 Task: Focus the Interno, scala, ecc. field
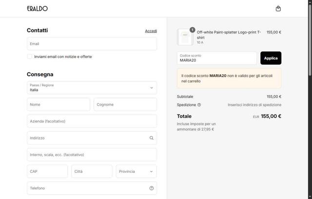(92, 155)
